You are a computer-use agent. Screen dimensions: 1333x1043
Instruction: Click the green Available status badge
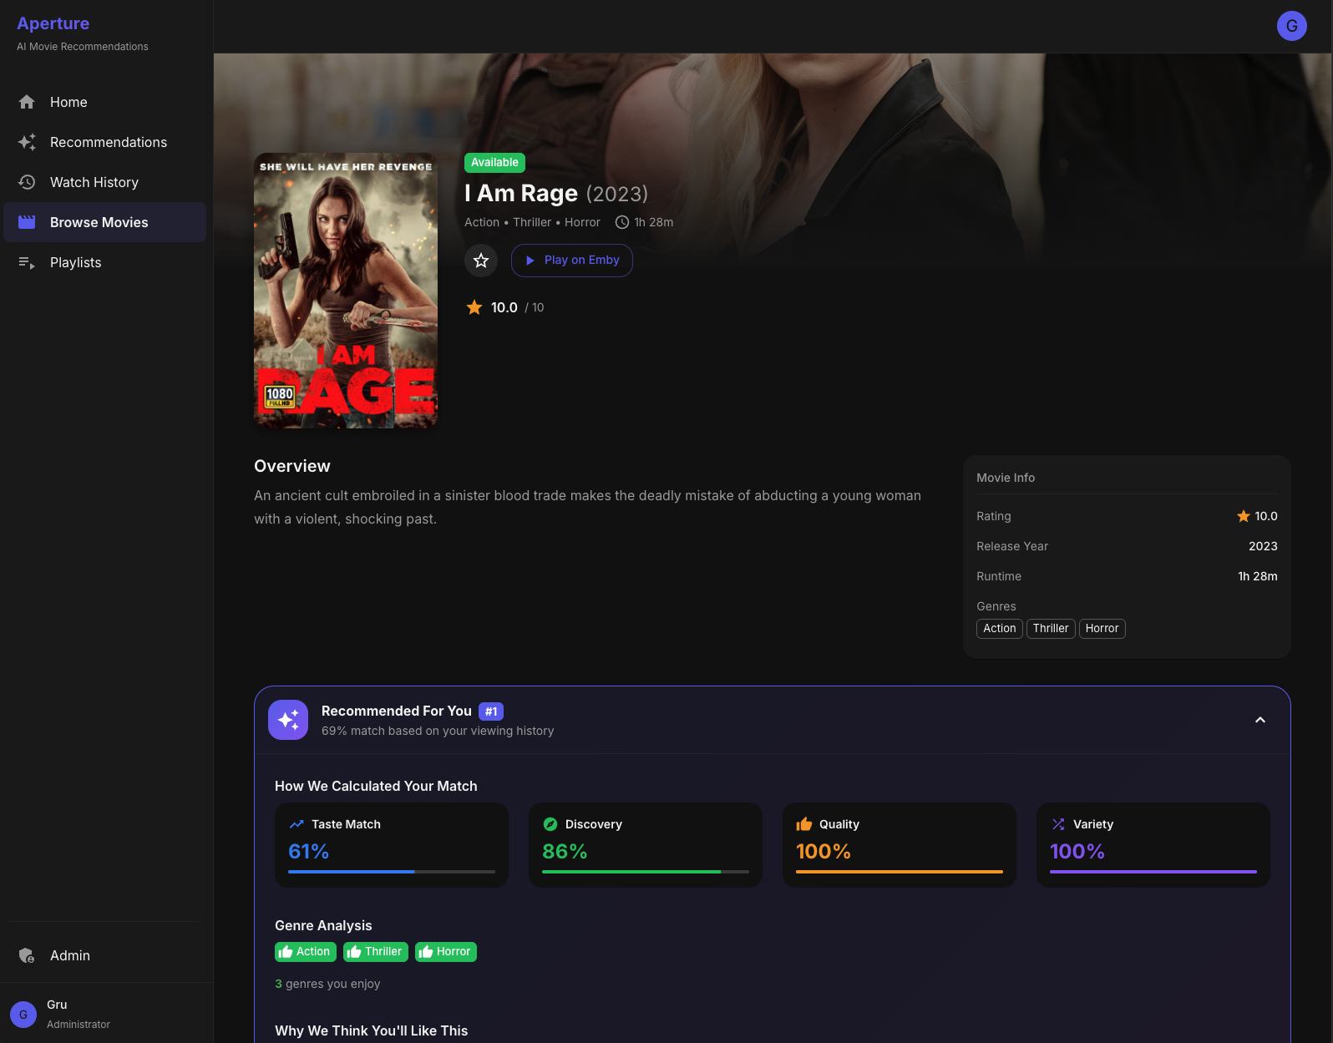[494, 163]
